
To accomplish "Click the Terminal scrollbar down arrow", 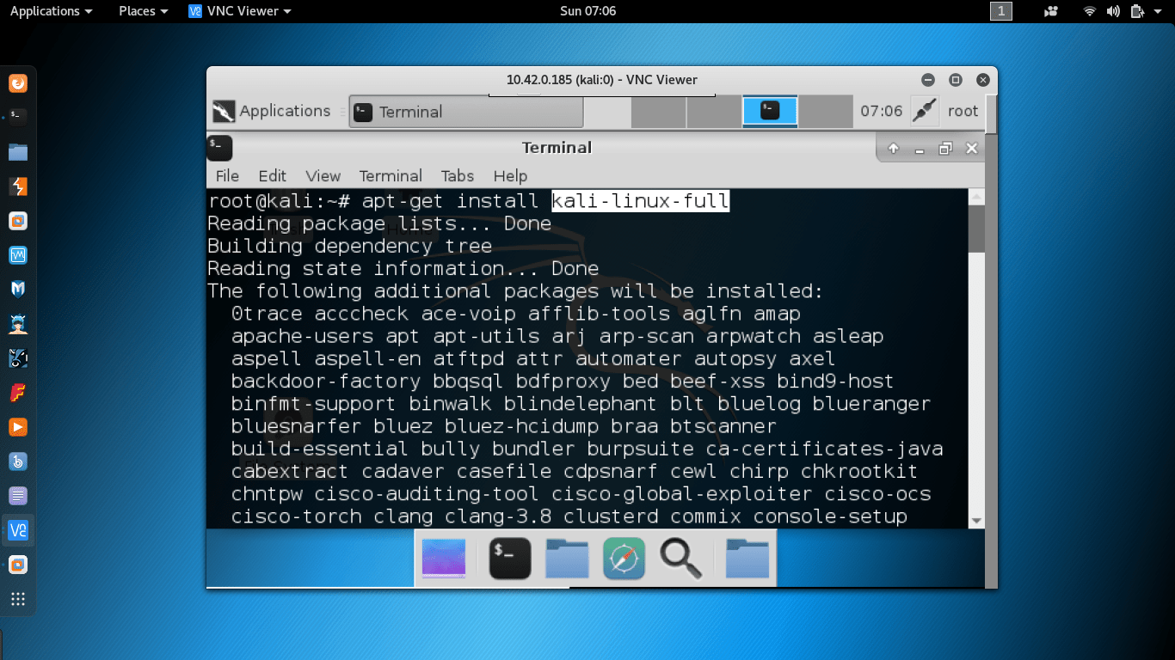I will (x=976, y=521).
